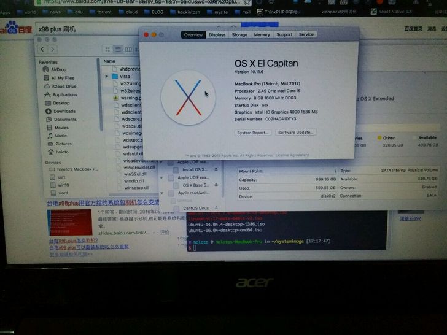Open the first 台电x98plus search result link

point(103,203)
